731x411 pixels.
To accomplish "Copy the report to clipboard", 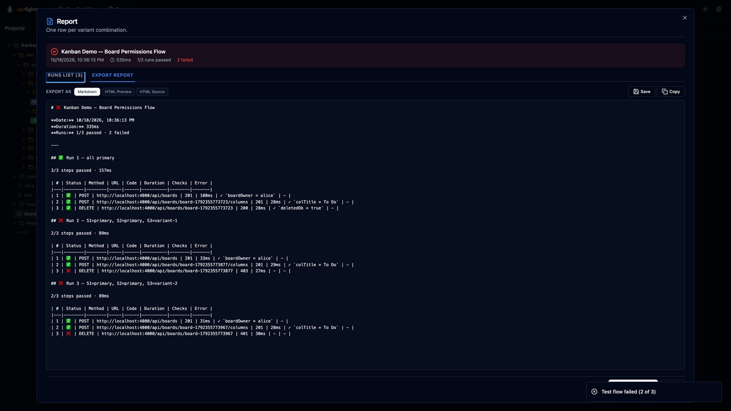I will tap(670, 92).
